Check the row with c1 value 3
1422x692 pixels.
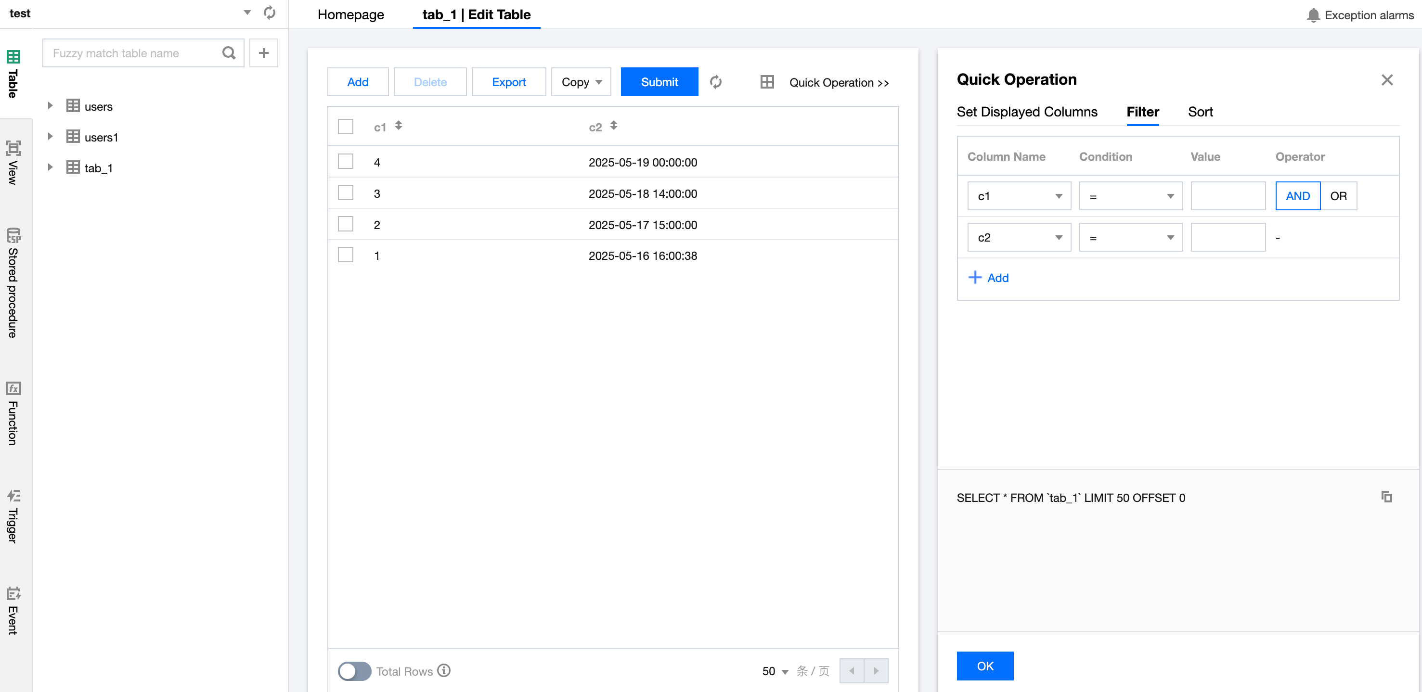346,193
